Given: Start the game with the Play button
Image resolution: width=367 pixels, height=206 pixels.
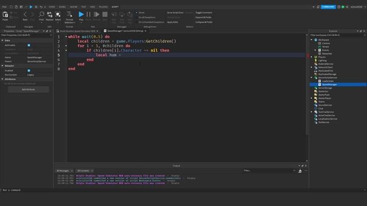Looking at the screenshot, I should (x=81, y=14).
